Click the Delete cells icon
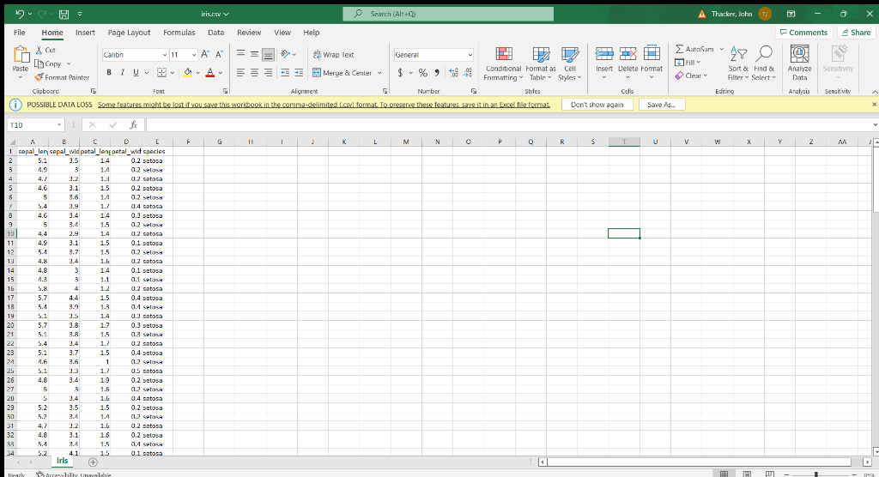Screen dimensions: 879x477 click(x=627, y=54)
